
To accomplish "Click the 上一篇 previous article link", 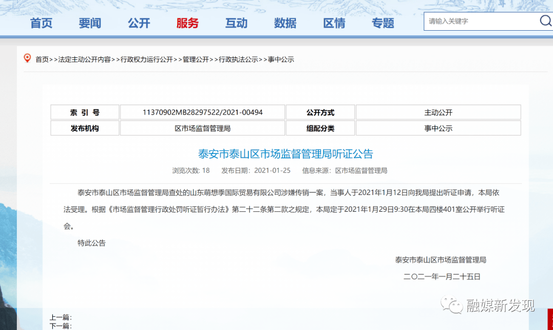I will point(60,318).
